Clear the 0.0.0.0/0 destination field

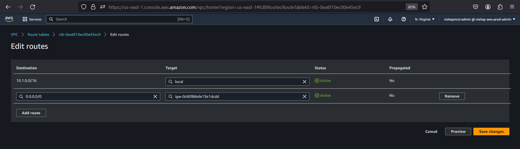[x=155, y=96]
